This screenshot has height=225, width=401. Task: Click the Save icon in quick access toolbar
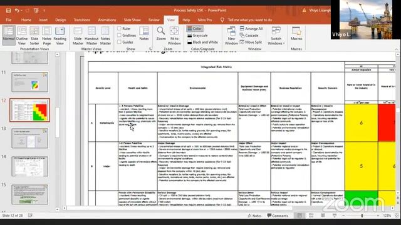[8, 11]
